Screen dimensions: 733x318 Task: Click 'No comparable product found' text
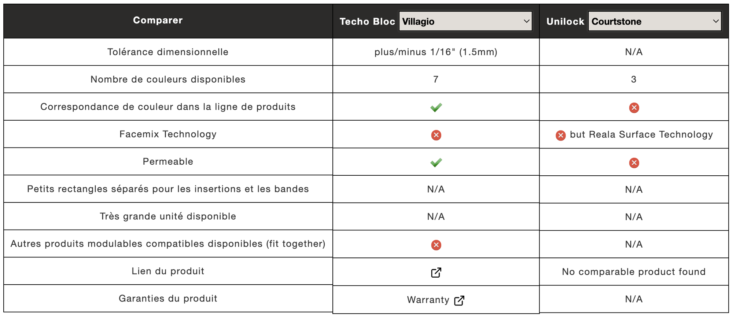[x=634, y=272]
